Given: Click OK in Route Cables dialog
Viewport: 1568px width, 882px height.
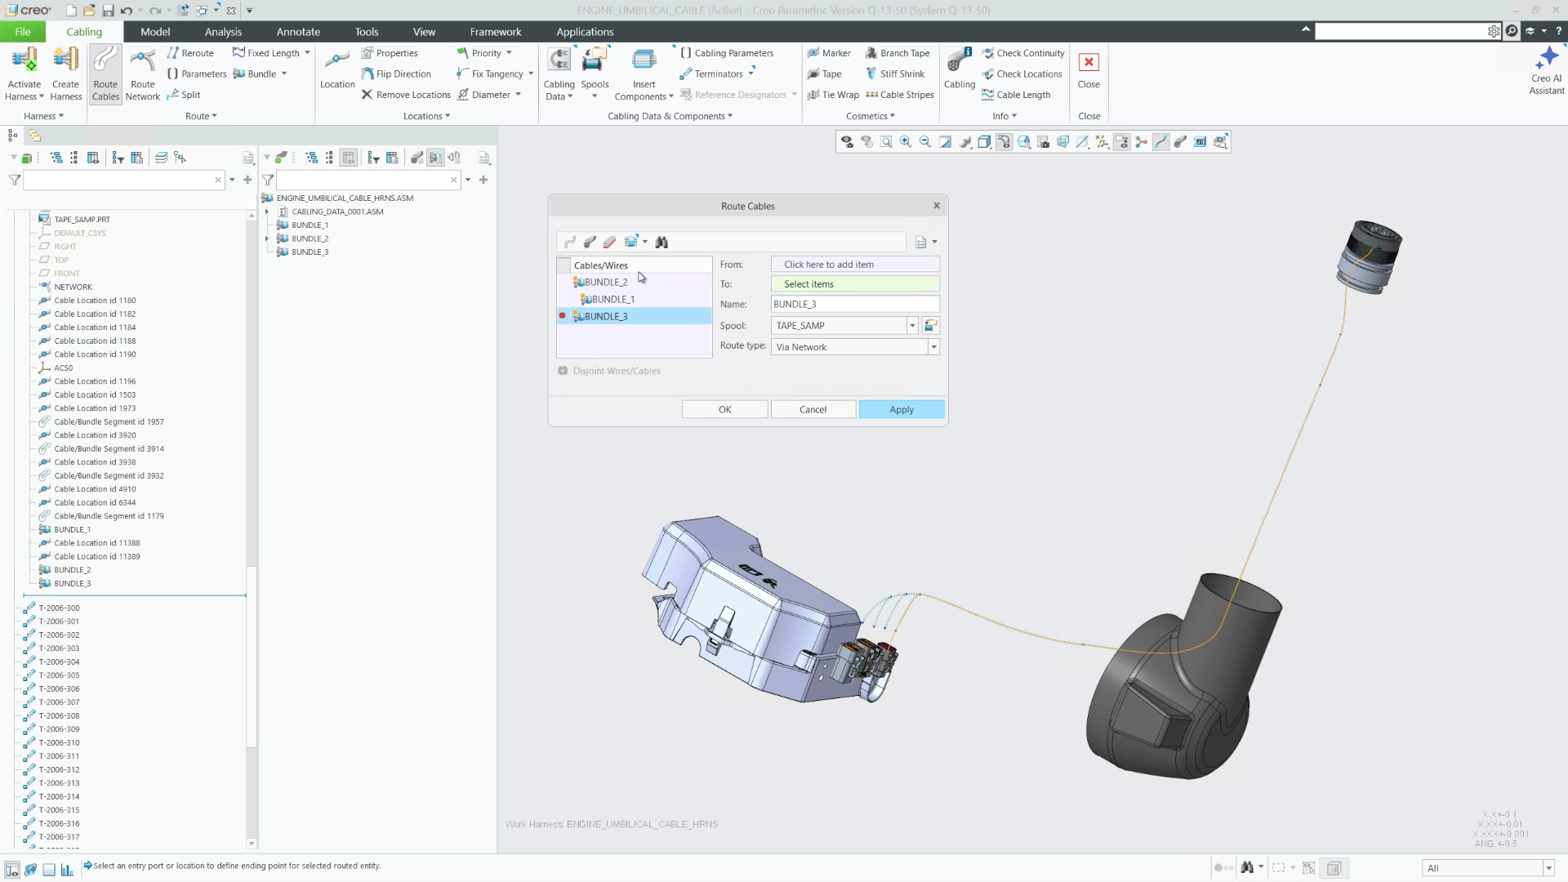Looking at the screenshot, I should click(724, 409).
